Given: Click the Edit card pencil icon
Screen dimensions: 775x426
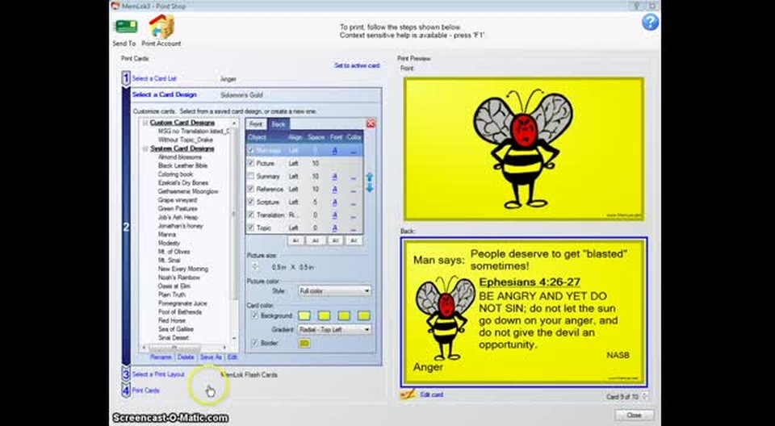Looking at the screenshot, I should 408,395.
